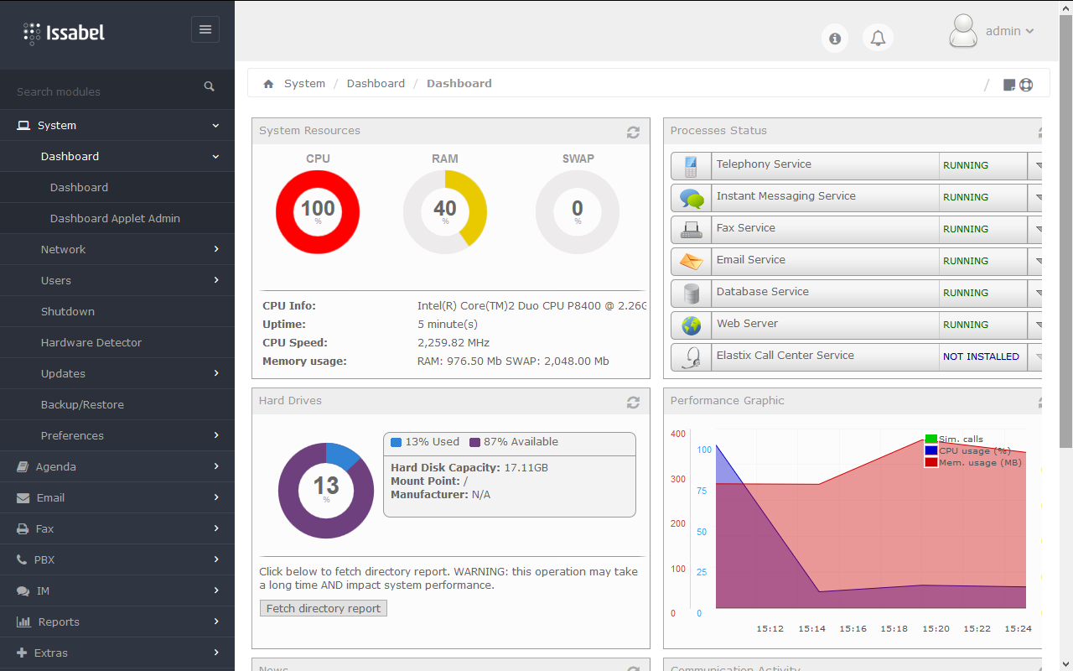Expand the Preferences submenu arrow
This screenshot has height=671, width=1073.
(216, 435)
